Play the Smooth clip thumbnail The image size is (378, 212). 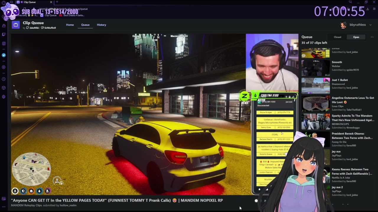point(315,67)
